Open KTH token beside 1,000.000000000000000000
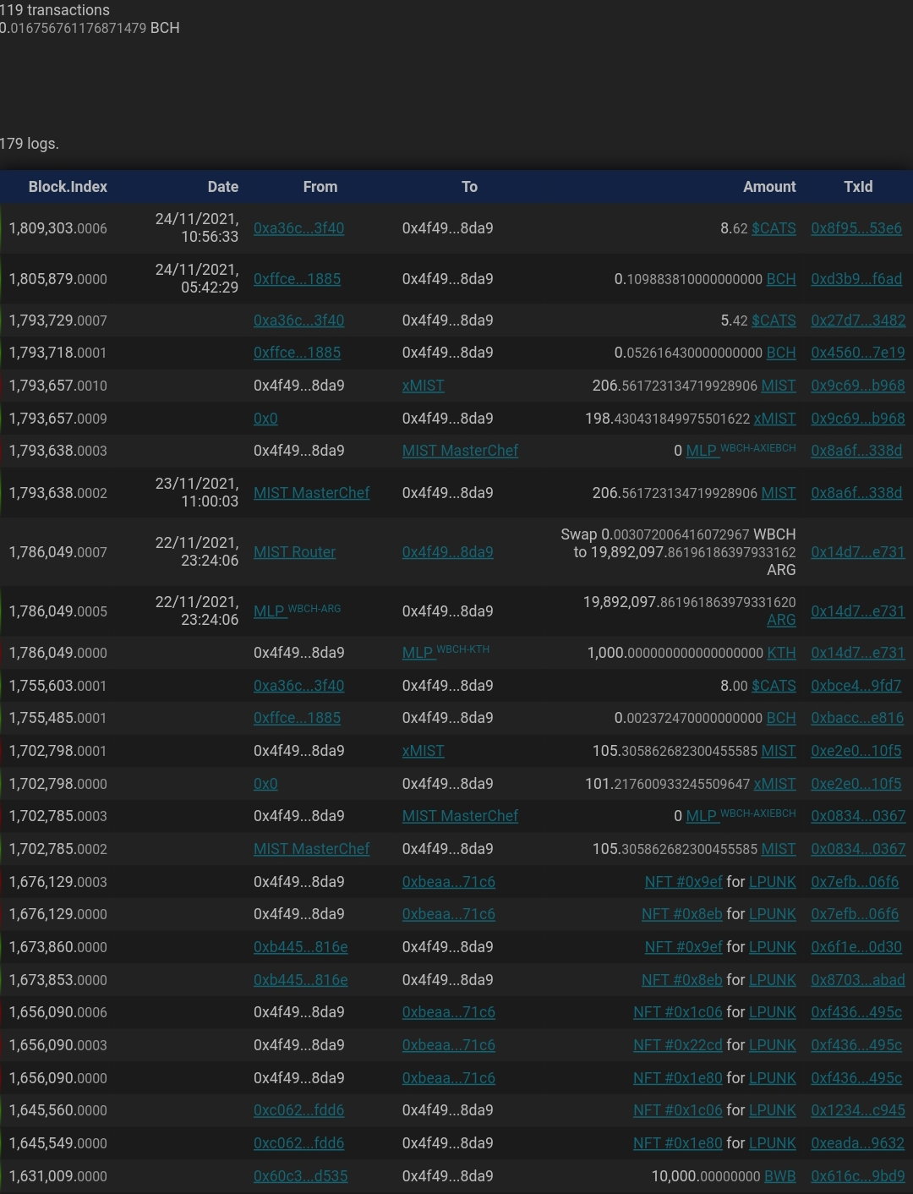The width and height of the screenshot is (913, 1194). coord(781,653)
